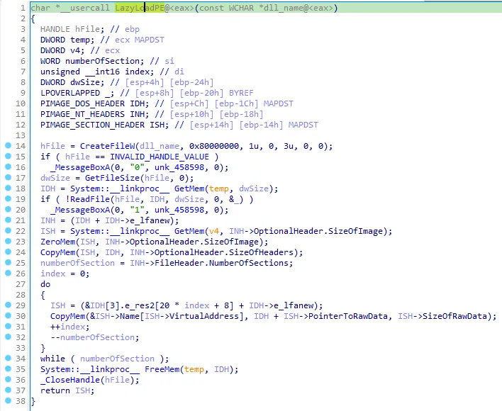Toggle breakpoint dot on line 21
This screenshot has height=411, width=502.
click(8, 220)
